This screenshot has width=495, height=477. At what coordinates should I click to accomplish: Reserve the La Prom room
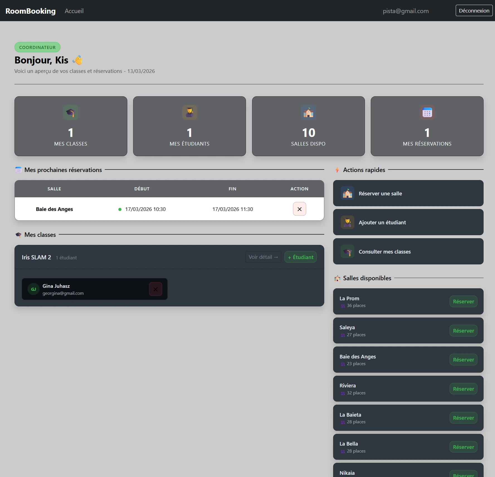tap(463, 302)
